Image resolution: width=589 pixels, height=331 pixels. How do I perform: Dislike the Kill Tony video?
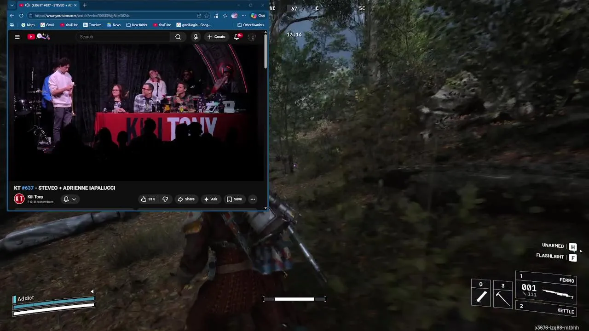coord(165,199)
